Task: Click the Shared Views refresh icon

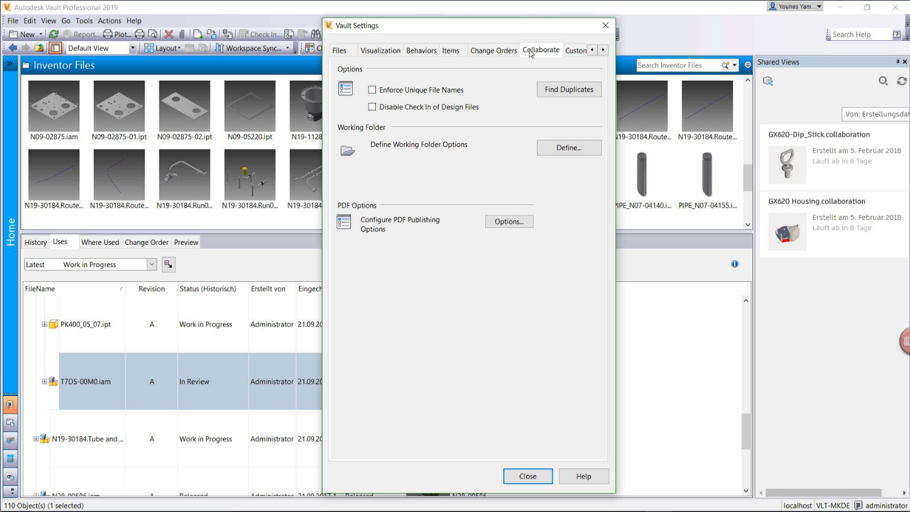Action: pos(902,81)
